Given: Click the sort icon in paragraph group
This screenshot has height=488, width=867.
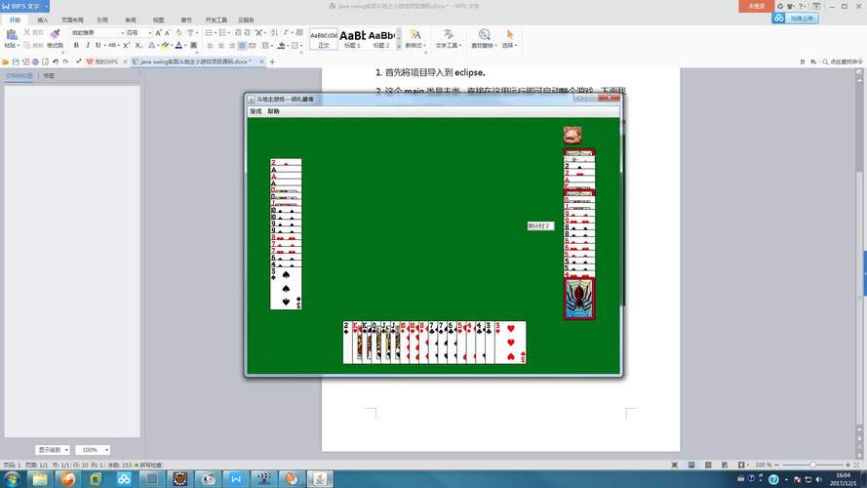Looking at the screenshot, I should (274, 32).
